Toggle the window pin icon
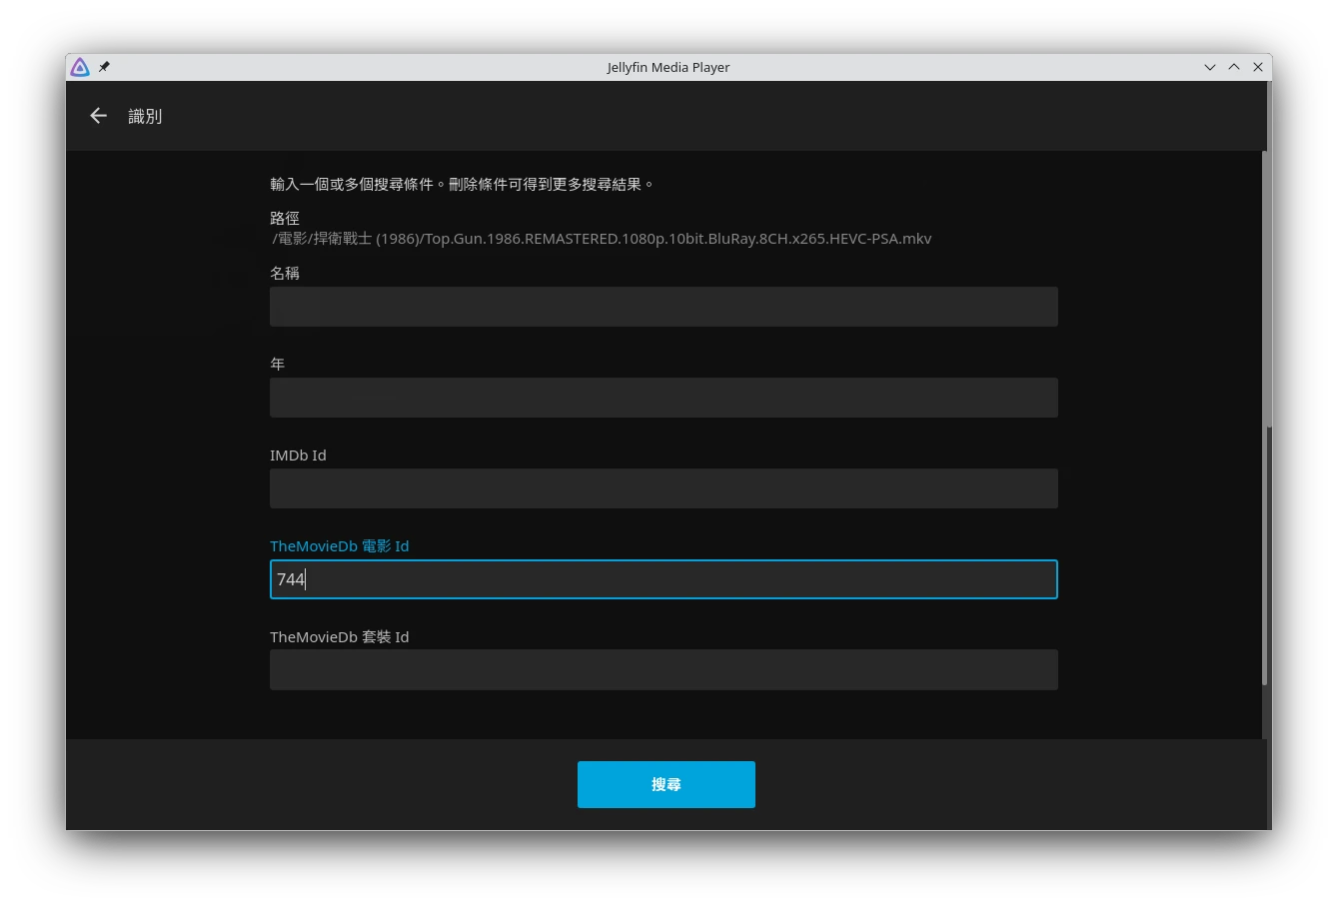The height and width of the screenshot is (908, 1338). pos(104,67)
